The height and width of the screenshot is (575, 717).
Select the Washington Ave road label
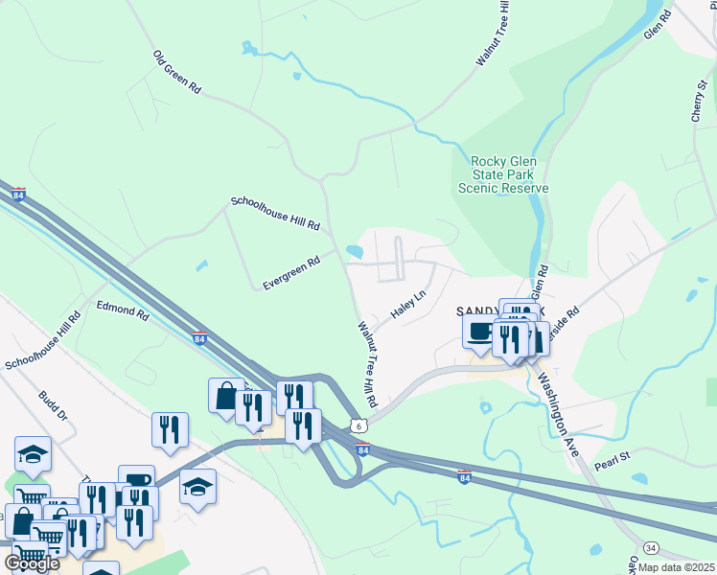click(x=558, y=414)
